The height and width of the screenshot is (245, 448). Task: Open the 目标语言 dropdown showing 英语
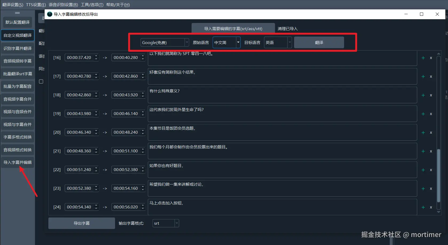(x=278, y=42)
